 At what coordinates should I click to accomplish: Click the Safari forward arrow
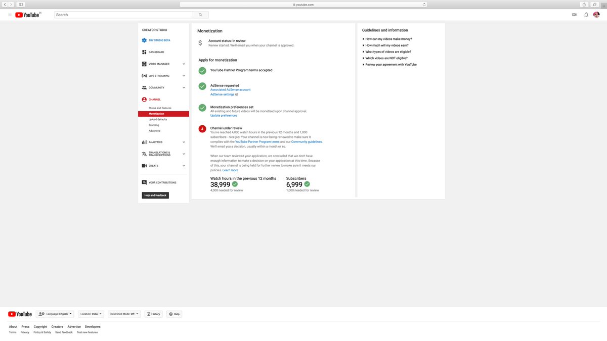pos(11,5)
